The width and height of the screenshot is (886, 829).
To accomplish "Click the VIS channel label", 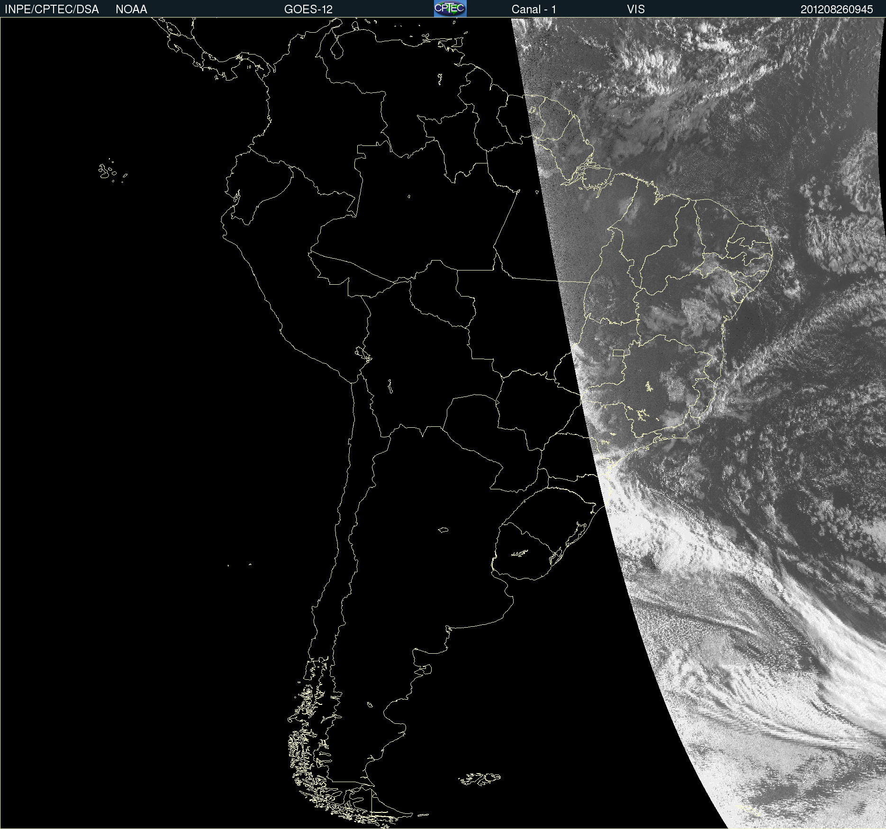I will click(x=636, y=9).
